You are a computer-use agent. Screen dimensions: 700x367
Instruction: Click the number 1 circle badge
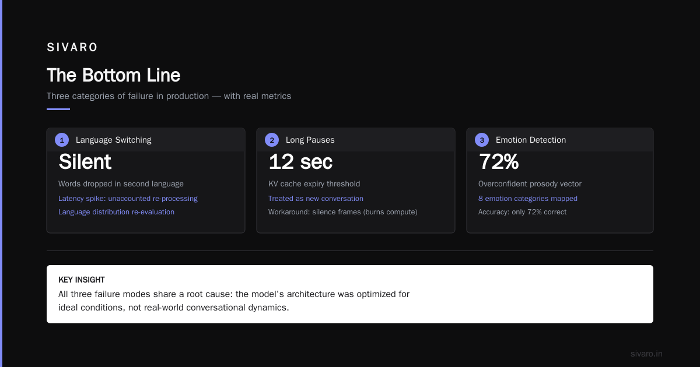coord(62,140)
